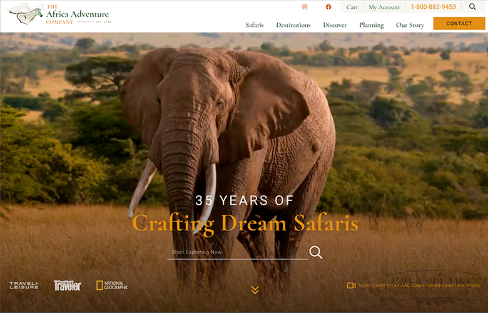This screenshot has width=488, height=313.
Task: Click the video camera credit icon
Action: point(352,285)
